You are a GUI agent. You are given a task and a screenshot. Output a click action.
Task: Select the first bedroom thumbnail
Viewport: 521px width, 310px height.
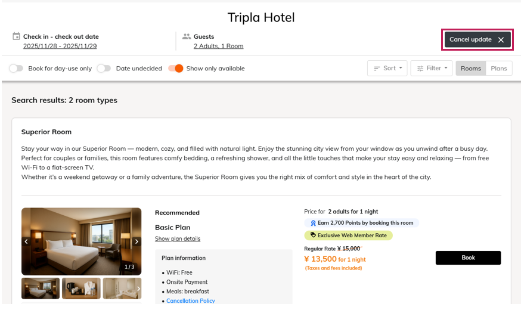tap(41, 289)
